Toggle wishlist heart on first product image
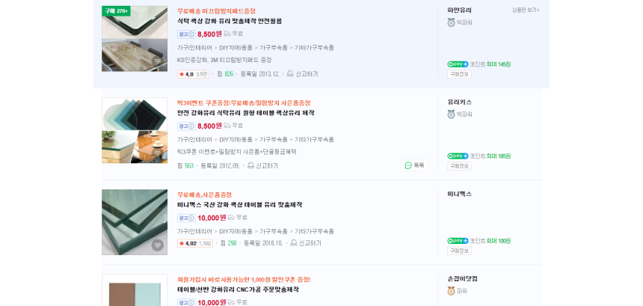Viewport: 643px width, 306px height. pyautogui.click(x=158, y=61)
